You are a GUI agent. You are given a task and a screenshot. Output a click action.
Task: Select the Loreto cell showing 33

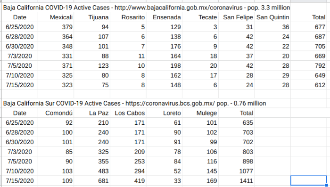click(x=164, y=181)
